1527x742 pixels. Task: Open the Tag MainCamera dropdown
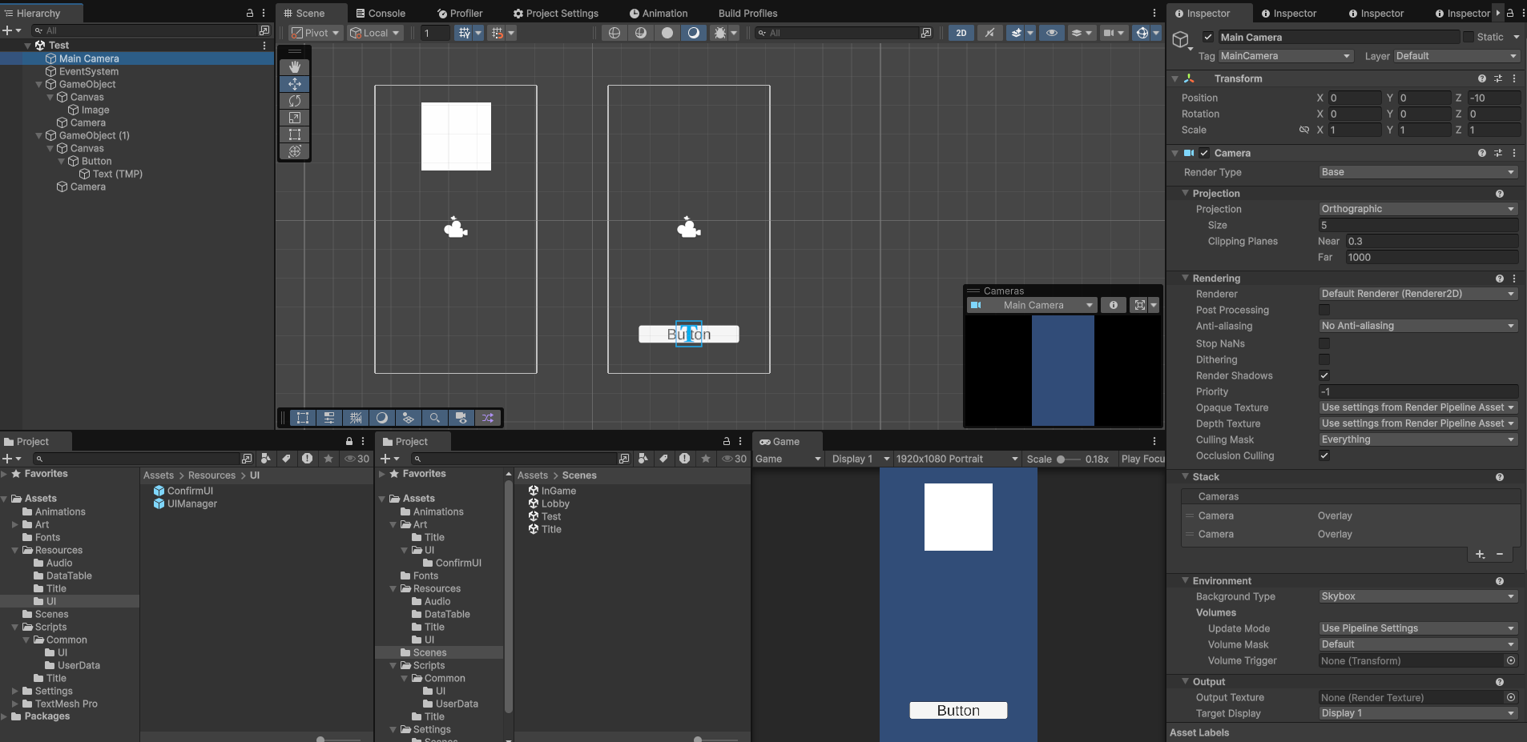click(x=1285, y=56)
